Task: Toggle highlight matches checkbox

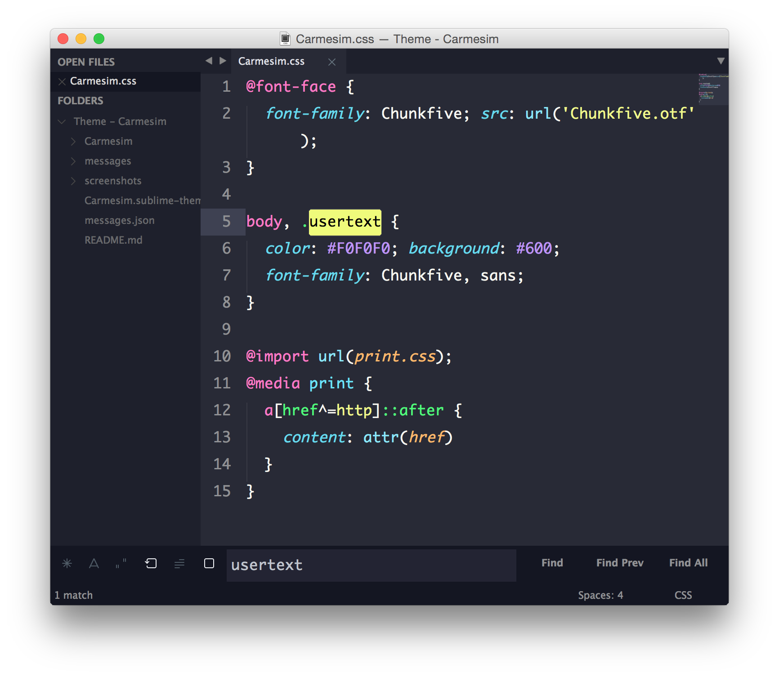Action: point(209,563)
